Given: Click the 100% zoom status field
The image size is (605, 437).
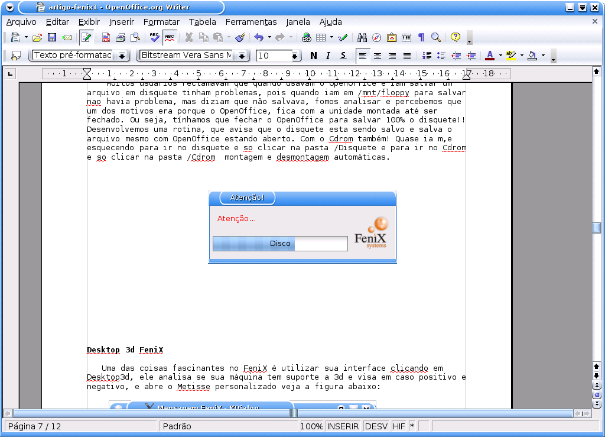Looking at the screenshot, I should coord(312,426).
